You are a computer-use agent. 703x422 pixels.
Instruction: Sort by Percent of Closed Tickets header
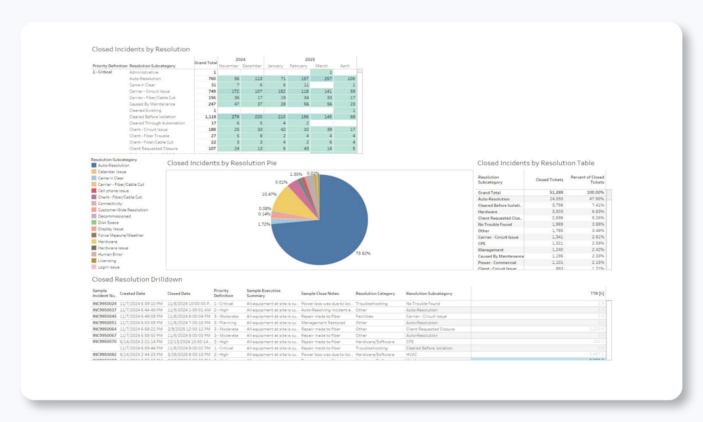(587, 180)
